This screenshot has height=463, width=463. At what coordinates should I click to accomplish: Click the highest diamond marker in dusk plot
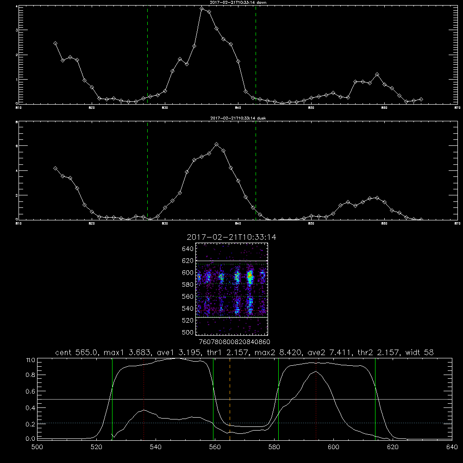(x=216, y=144)
